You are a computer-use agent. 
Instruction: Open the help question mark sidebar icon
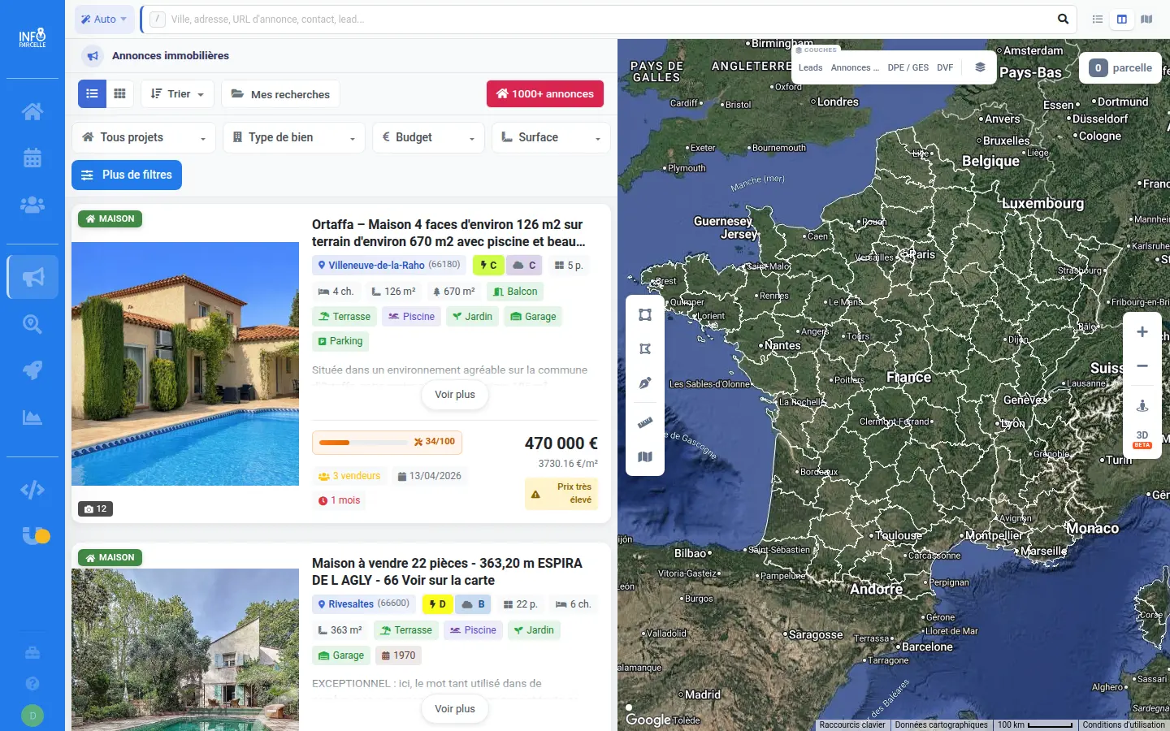[x=32, y=684]
